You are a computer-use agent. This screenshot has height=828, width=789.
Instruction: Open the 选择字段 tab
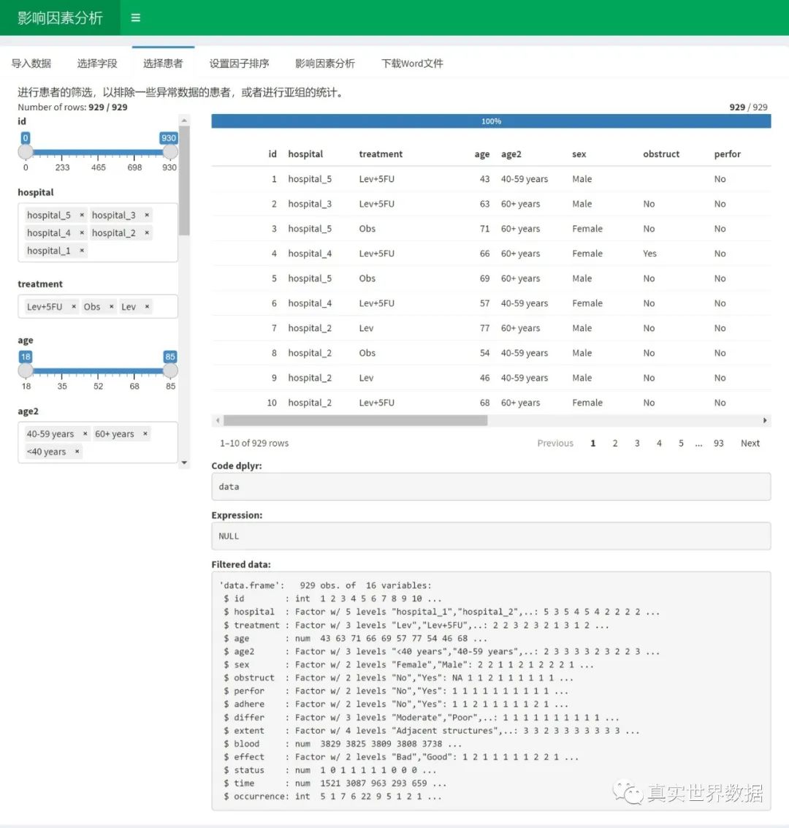(97, 64)
